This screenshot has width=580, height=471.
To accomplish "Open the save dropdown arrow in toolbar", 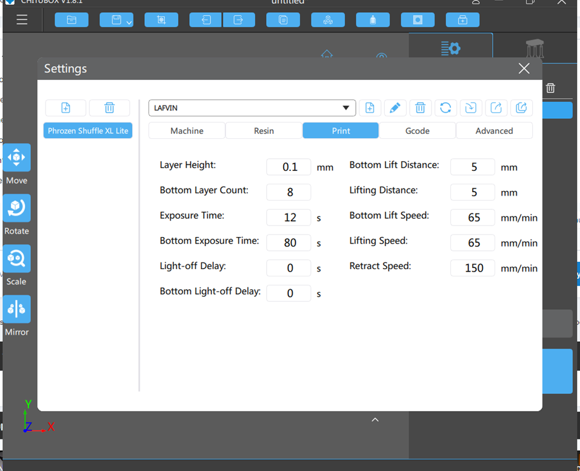I will click(128, 22).
